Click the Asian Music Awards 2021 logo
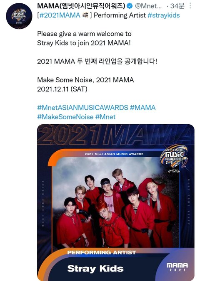200x281 pixels. pyautogui.click(x=174, y=156)
